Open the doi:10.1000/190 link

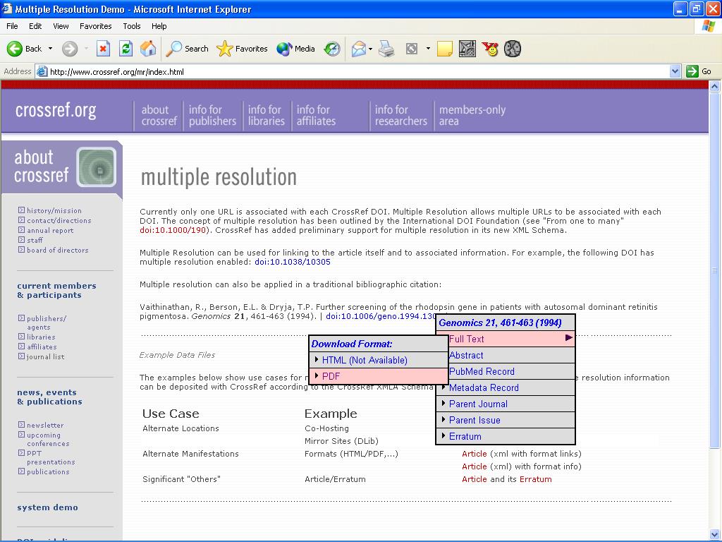pyautogui.click(x=173, y=230)
